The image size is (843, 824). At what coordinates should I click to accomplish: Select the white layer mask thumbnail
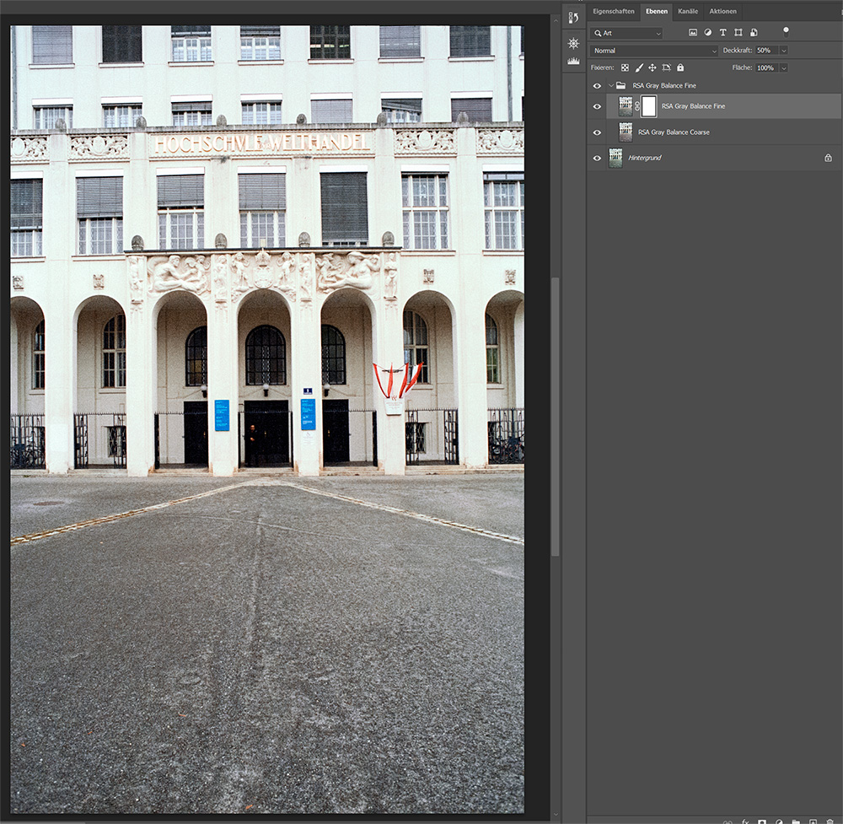(x=649, y=106)
